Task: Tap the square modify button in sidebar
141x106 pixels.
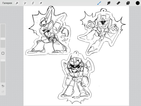Action: pyautogui.click(x=3, y=53)
